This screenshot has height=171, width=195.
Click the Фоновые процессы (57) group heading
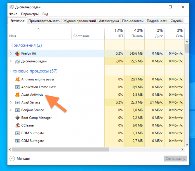pos(34,71)
